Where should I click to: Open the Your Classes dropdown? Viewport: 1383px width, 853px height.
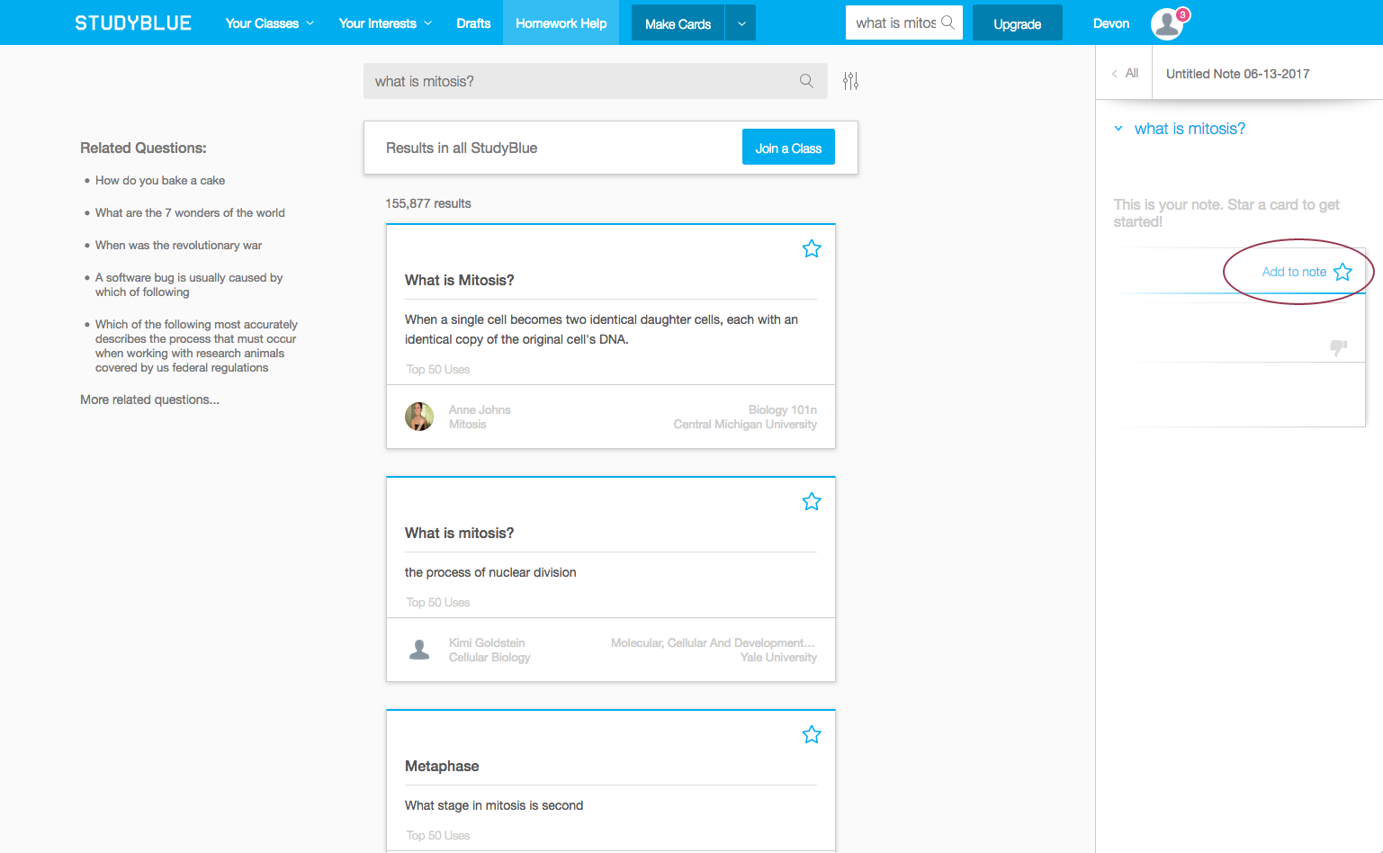coord(269,23)
